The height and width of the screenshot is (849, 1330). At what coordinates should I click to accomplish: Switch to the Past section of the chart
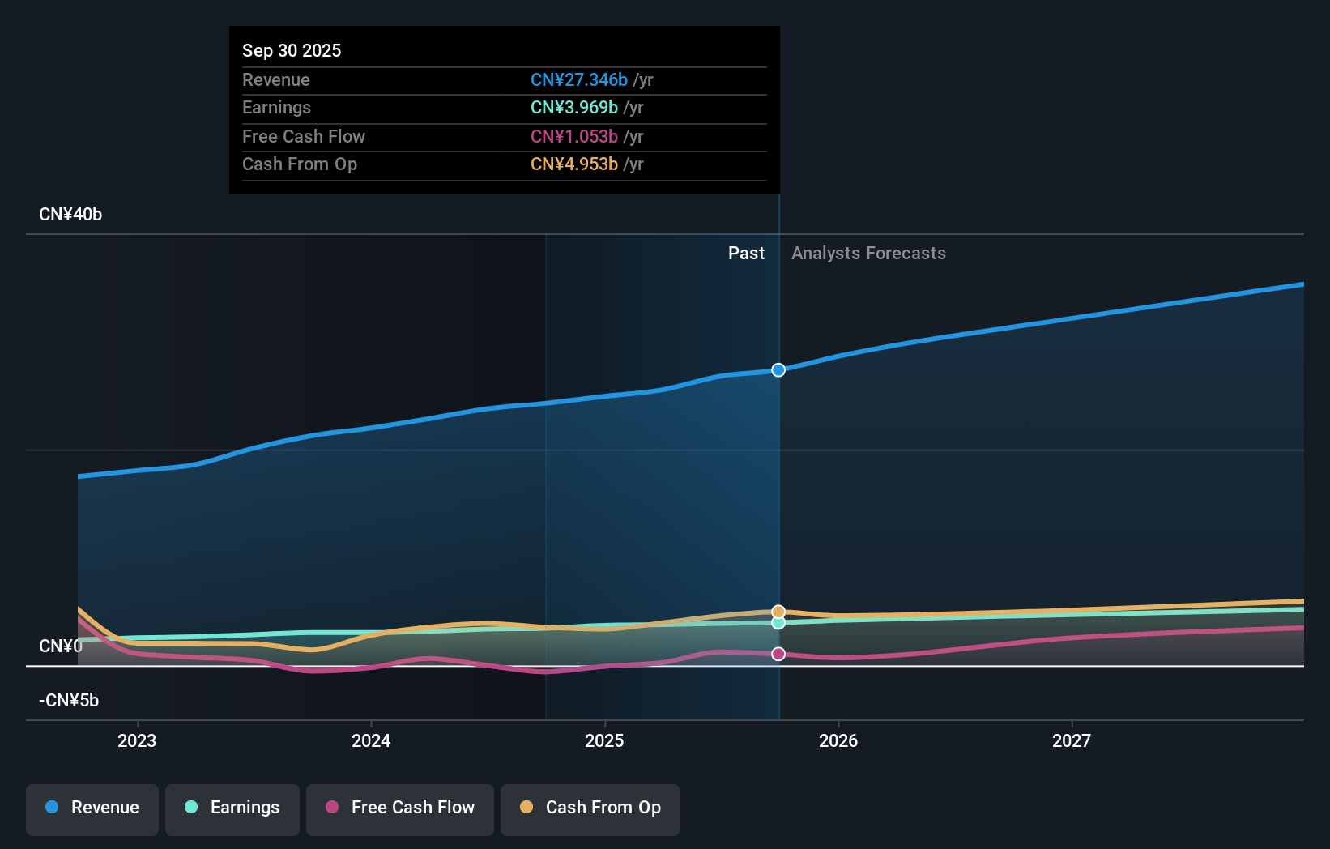[x=746, y=253]
